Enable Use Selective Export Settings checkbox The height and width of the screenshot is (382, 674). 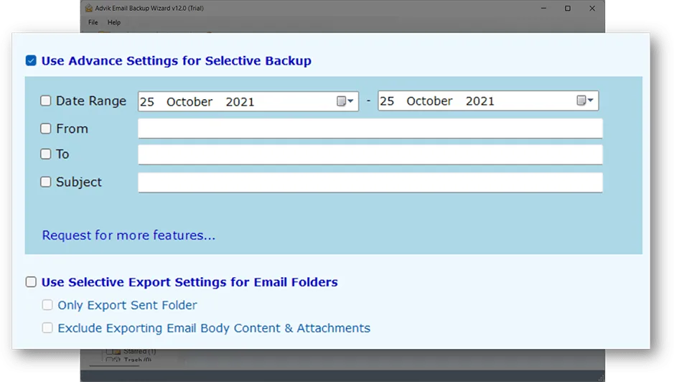(x=31, y=282)
